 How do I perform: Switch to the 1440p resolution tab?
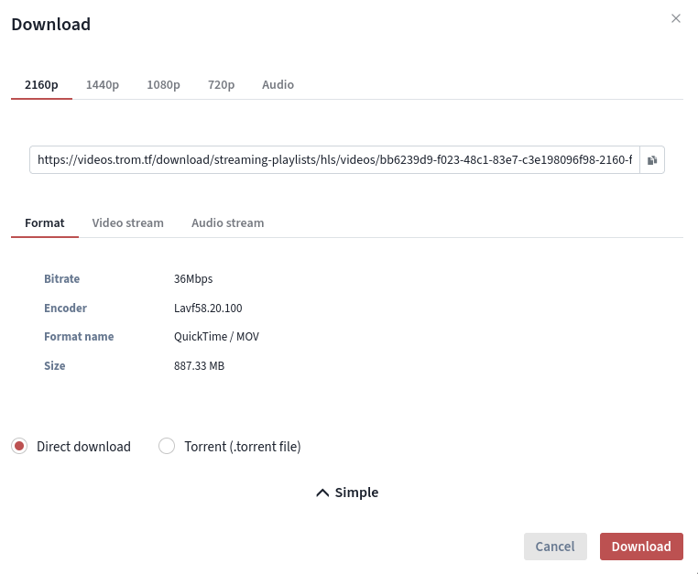(x=103, y=84)
